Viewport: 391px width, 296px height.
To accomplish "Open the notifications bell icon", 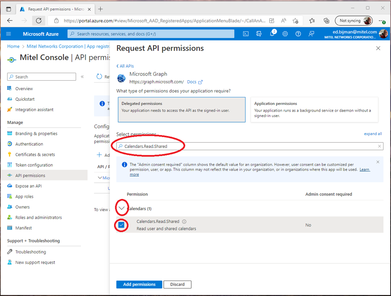I will [x=272, y=34].
